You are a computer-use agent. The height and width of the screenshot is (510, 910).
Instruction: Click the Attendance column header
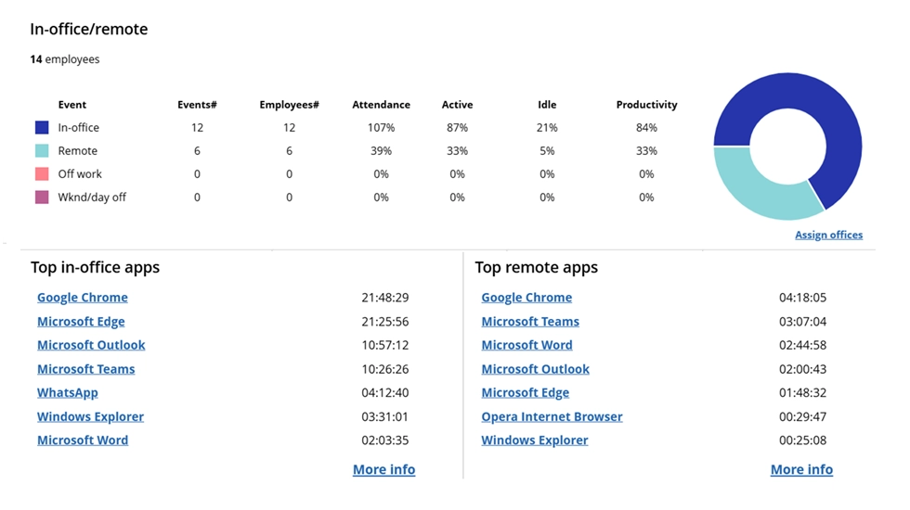pos(382,104)
